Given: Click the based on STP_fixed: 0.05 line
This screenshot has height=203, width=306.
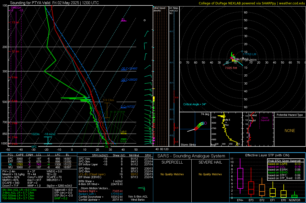Looking at the screenshot, I should click(284, 178).
